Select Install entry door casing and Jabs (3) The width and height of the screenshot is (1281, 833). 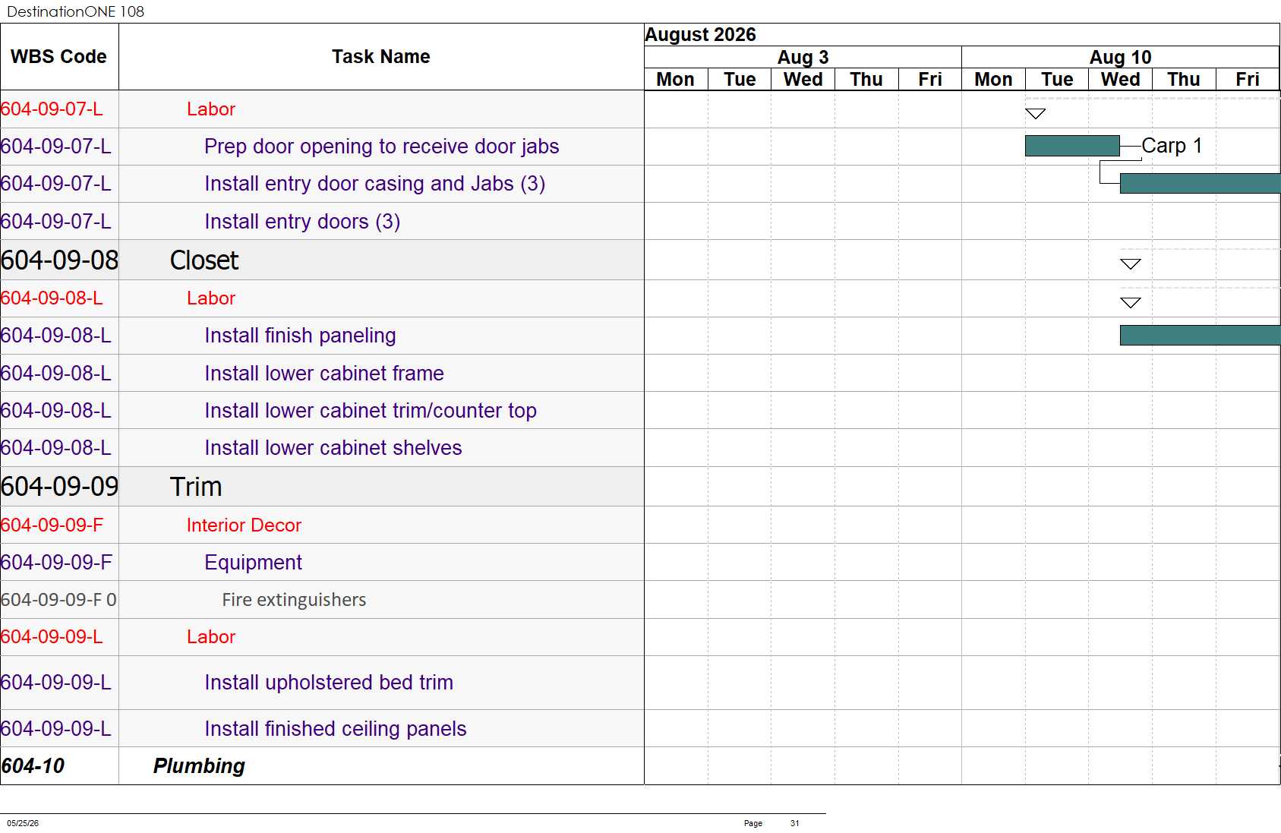[x=374, y=184]
